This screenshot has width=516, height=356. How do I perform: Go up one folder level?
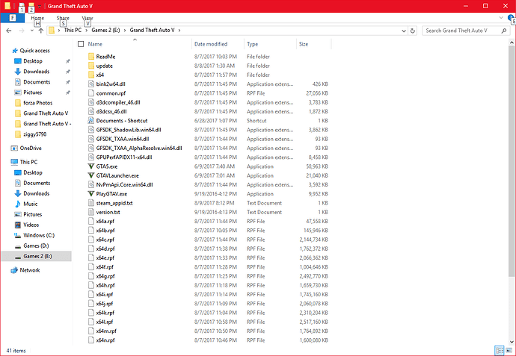(x=41, y=31)
